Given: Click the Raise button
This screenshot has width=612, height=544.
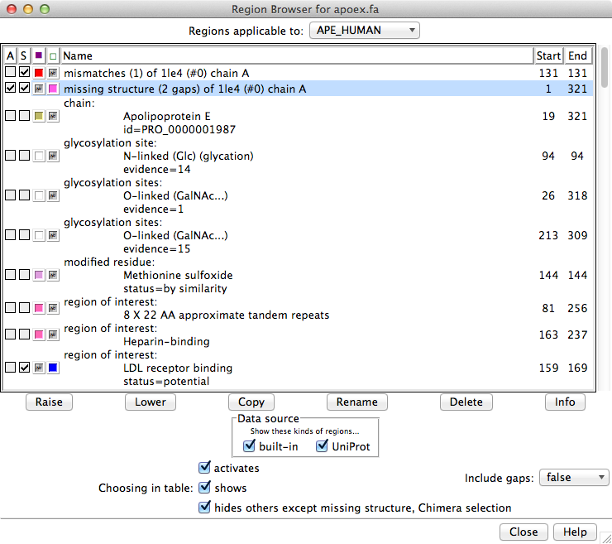Looking at the screenshot, I should click(x=50, y=402).
